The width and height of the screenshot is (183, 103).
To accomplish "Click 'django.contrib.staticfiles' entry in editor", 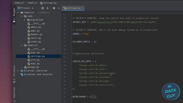I will pyautogui.click(x=96, y=85).
